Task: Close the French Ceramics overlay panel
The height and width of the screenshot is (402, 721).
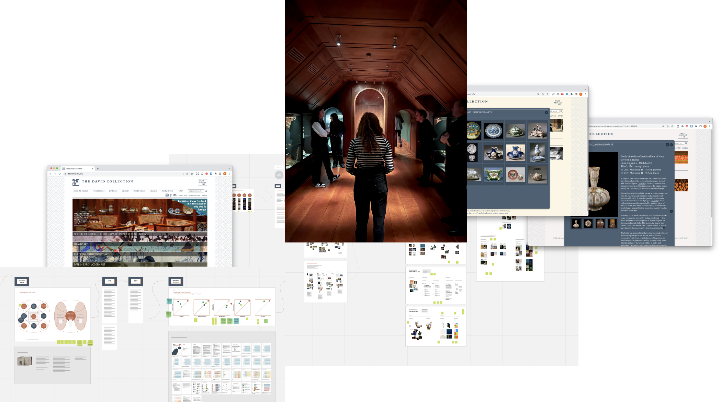Action: 547,113
